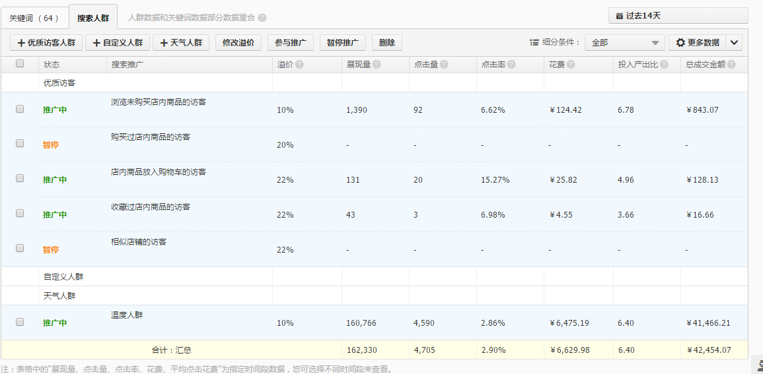Screen dimensions: 763x374
Task: Click 暂停 status of 购买过店内商品 row
Action: [x=51, y=144]
